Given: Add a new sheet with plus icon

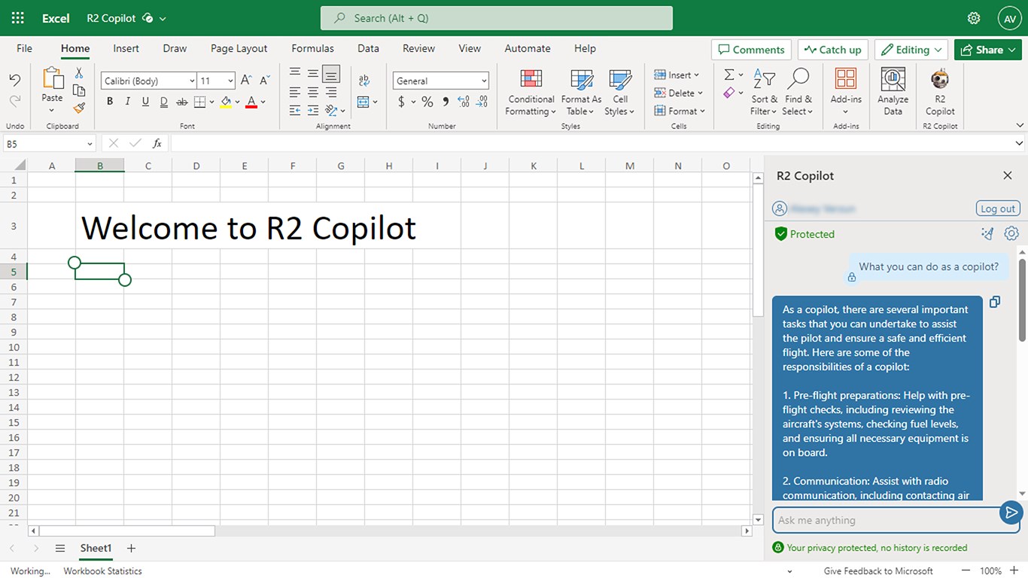Looking at the screenshot, I should (131, 548).
